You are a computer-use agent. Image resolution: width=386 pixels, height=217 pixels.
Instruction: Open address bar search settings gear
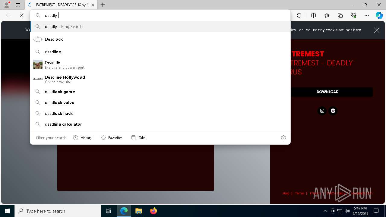coord(283,138)
